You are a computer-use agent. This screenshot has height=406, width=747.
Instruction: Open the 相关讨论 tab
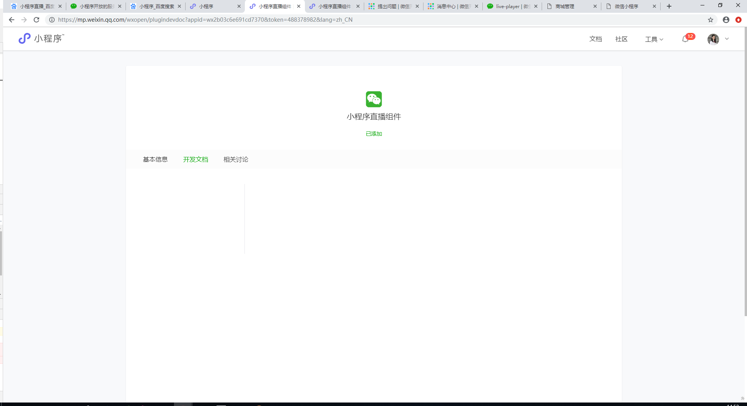236,159
